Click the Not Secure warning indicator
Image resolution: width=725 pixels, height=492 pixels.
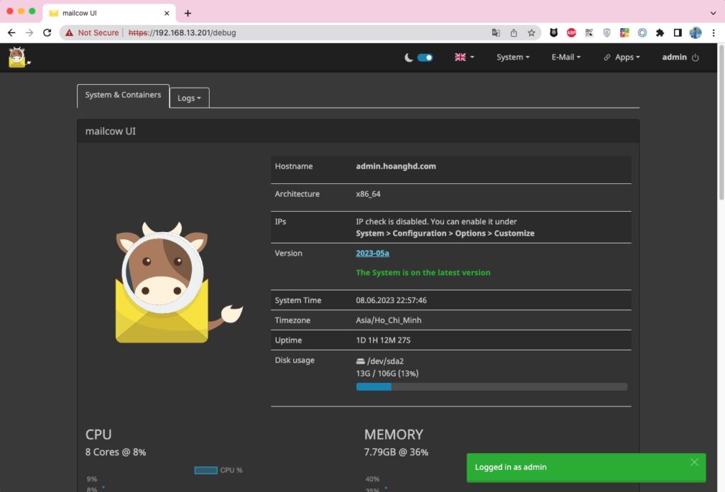click(92, 33)
